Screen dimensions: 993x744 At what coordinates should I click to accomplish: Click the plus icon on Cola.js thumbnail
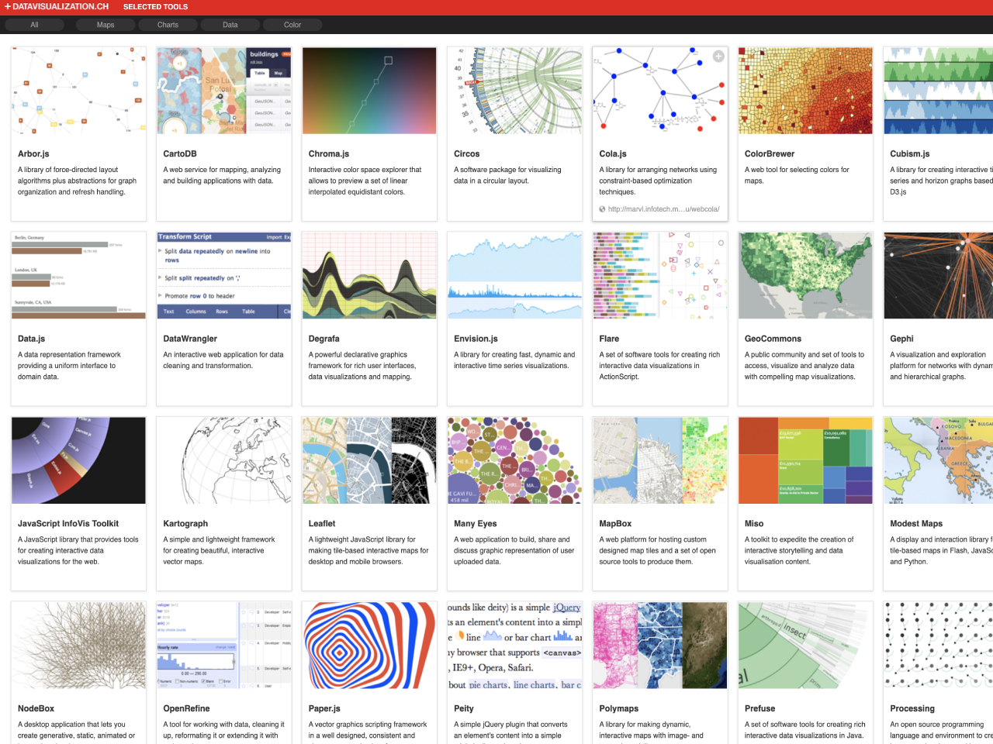click(718, 56)
